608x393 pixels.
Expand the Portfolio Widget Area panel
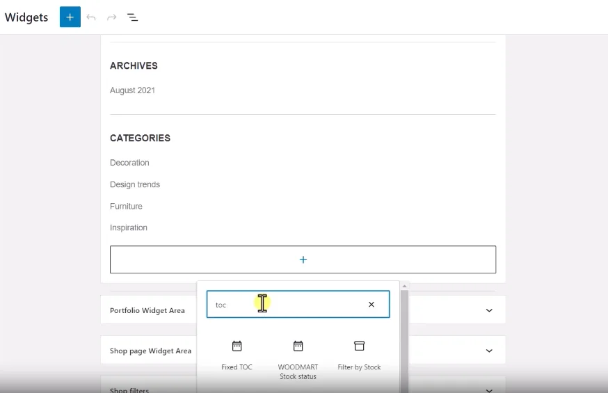pyautogui.click(x=489, y=310)
